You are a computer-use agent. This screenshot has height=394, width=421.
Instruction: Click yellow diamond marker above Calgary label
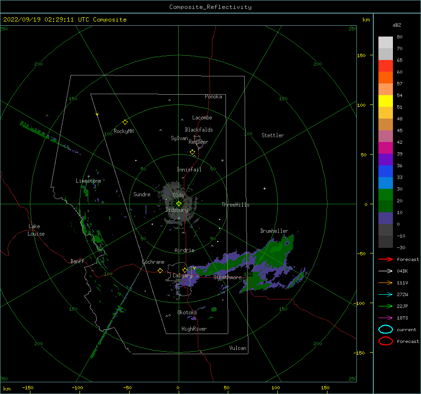click(185, 270)
